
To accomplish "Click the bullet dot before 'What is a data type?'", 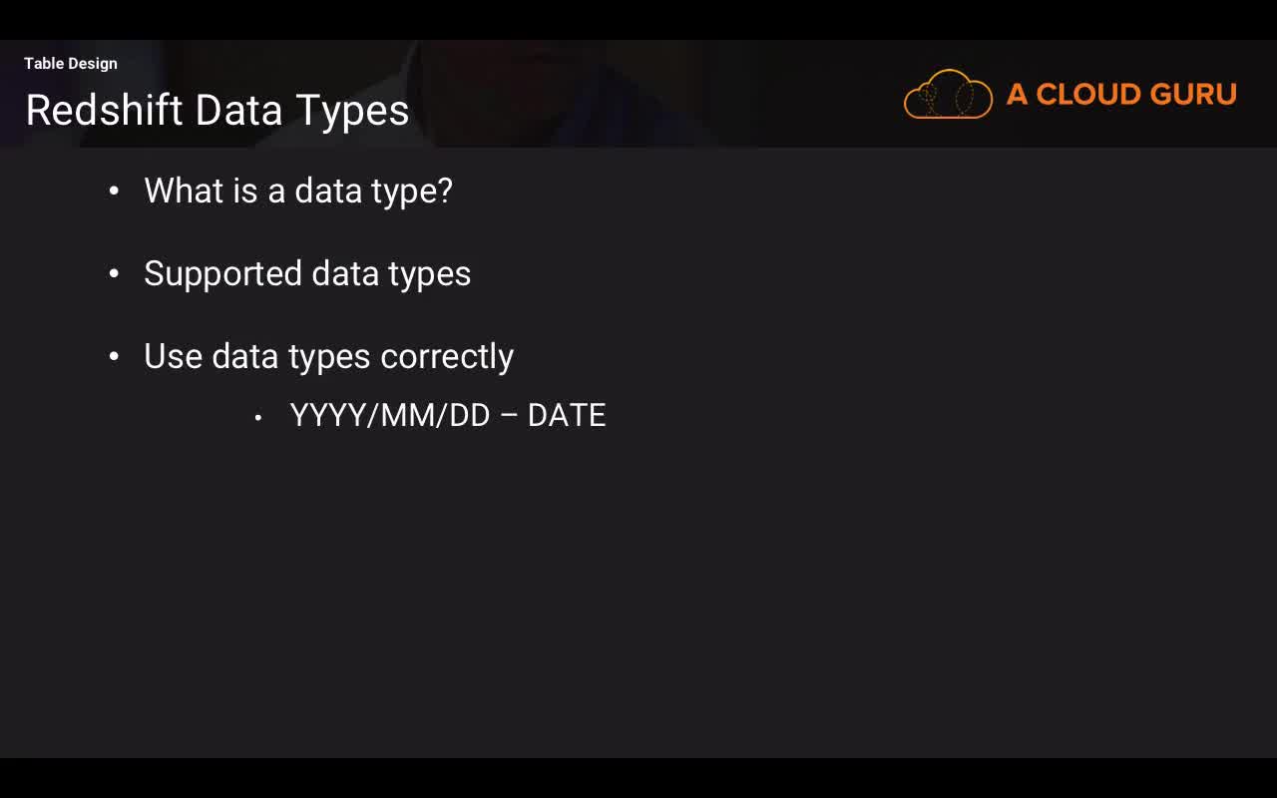I will tap(114, 191).
